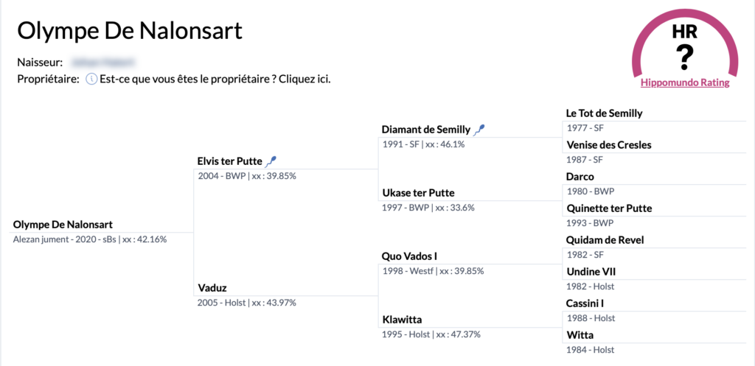Screen dimensions: 755x366
Task: Open the Cassini I horse page
Action: (x=585, y=303)
